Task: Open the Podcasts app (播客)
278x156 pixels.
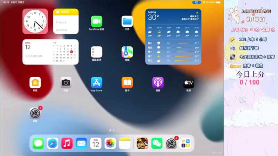Action: coord(158,83)
